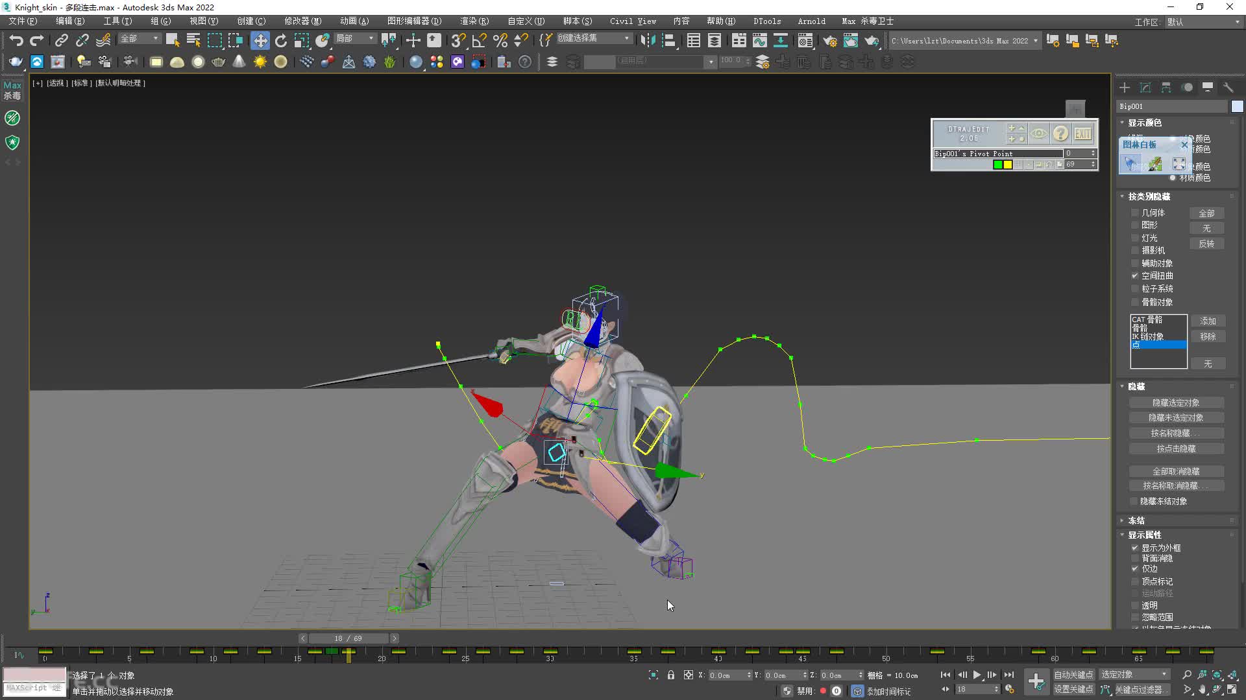Viewport: 1246px width, 700px height.
Task: Enable the 隐藏冻结对象 checkbox
Action: 1134,501
